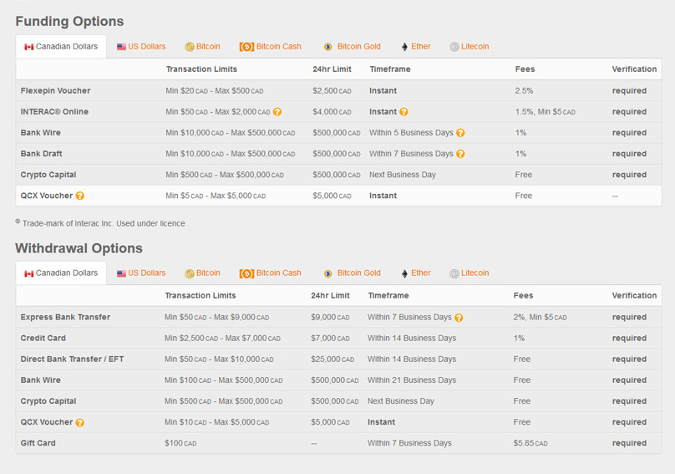Click the $2,500 CAD 24hr limit value
675x474 pixels.
332,91
